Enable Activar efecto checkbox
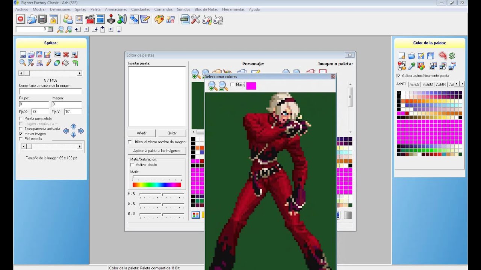The height and width of the screenshot is (270, 481). click(x=132, y=165)
